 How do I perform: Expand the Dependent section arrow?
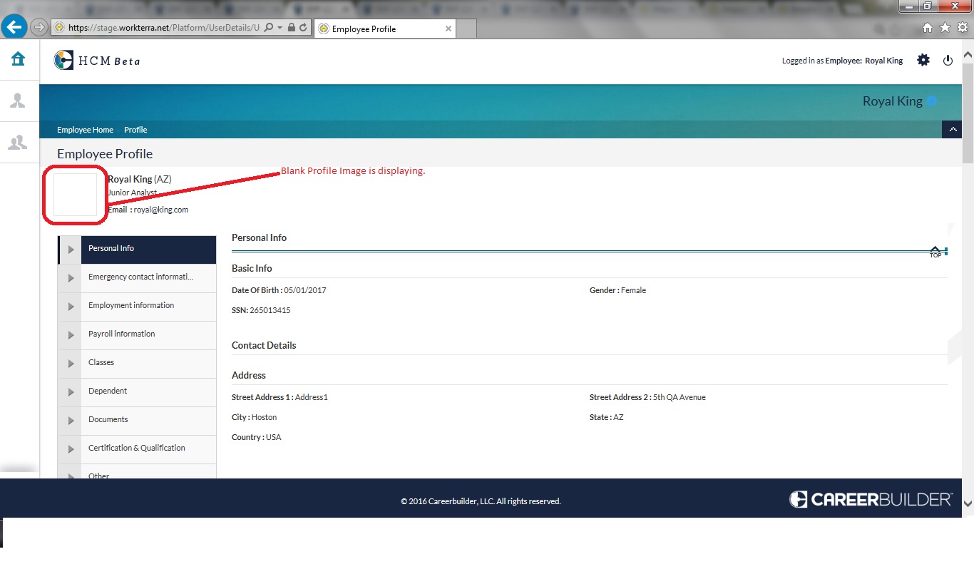71,392
